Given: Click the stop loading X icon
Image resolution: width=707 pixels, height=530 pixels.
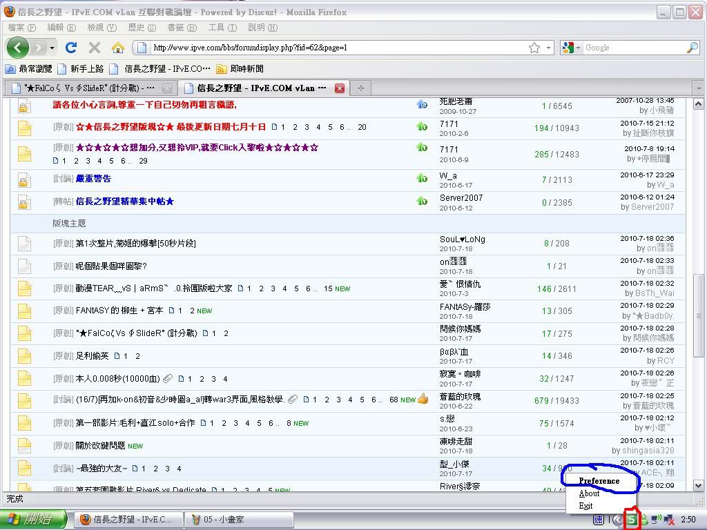Looking at the screenshot, I should [x=95, y=48].
